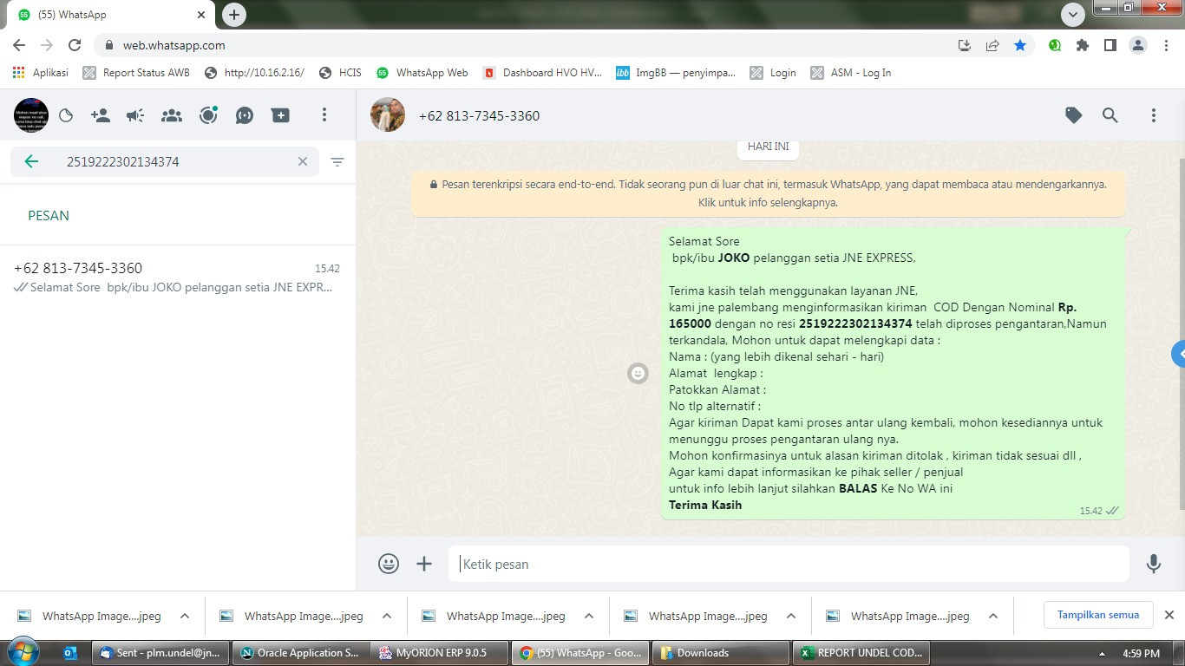This screenshot has height=666, width=1185.
Task: Open the broadcast megaphone icon
Action: (x=135, y=115)
